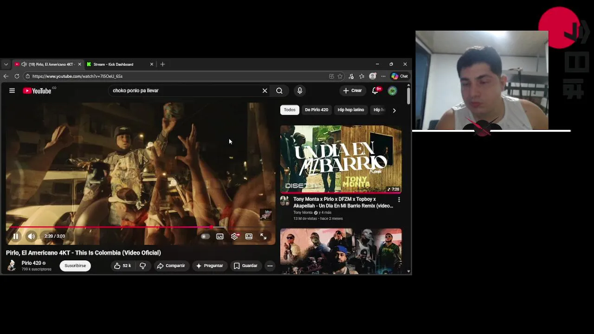Like the video with the 52 k thumbs up
Image resolution: width=594 pixels, height=334 pixels.
pyautogui.click(x=123, y=266)
